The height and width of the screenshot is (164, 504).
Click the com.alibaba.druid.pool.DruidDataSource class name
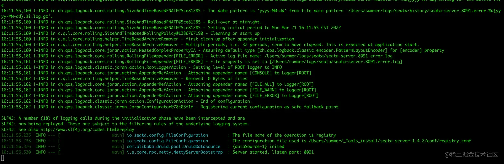[x=173, y=146]
